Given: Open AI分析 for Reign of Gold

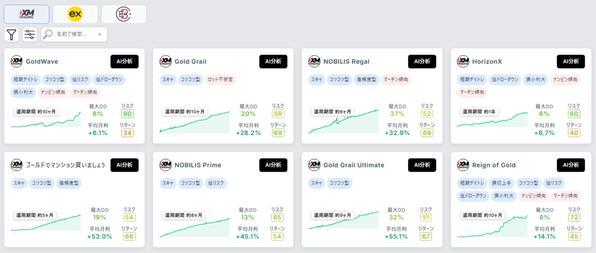Looking at the screenshot, I should coord(571,165).
